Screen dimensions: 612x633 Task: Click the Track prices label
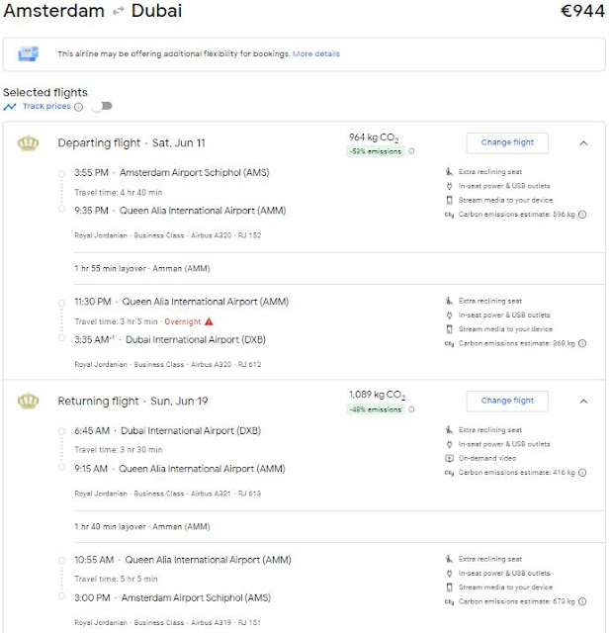click(x=46, y=106)
